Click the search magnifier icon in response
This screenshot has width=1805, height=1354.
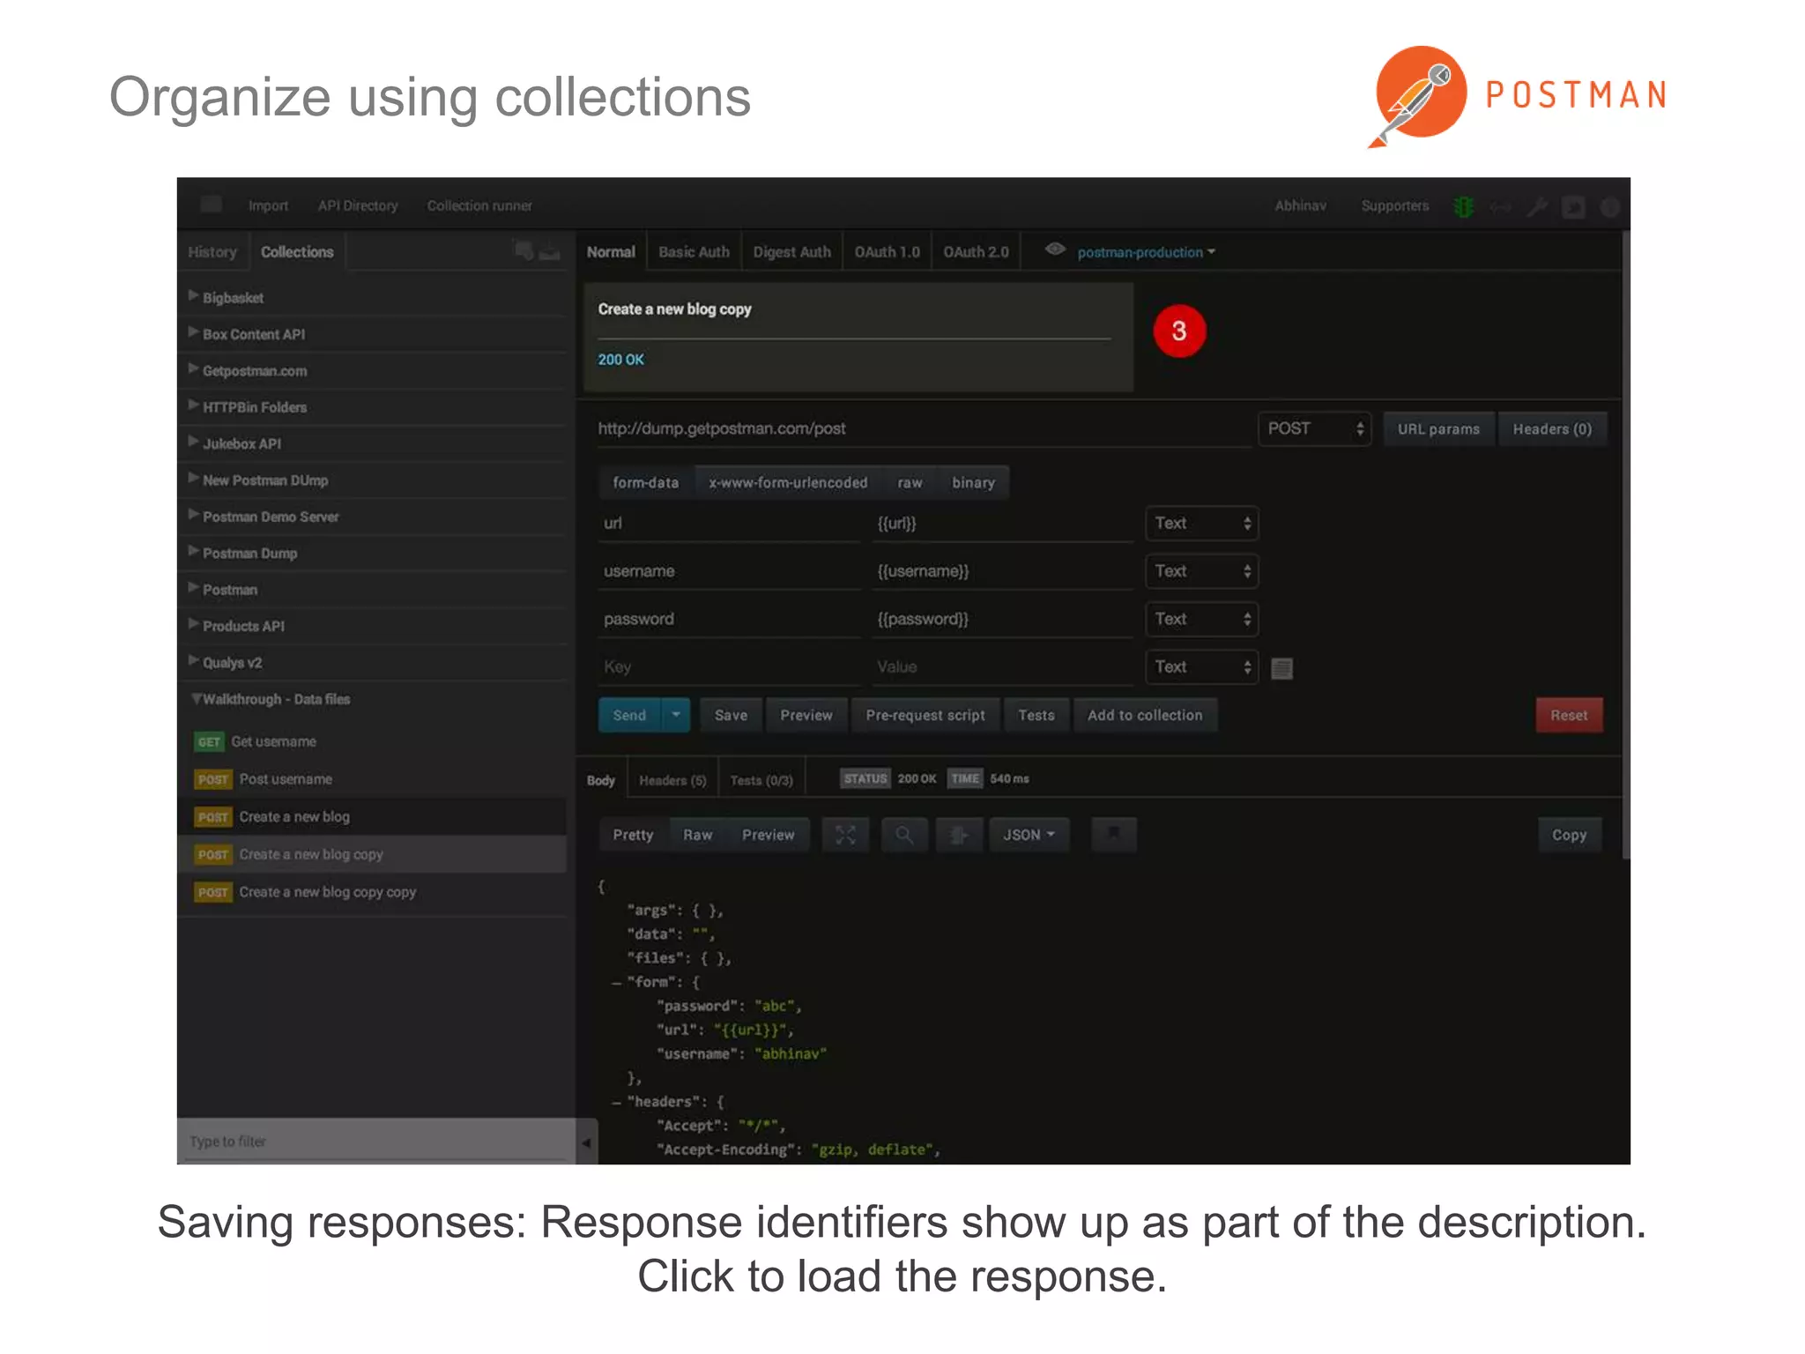[x=903, y=835]
